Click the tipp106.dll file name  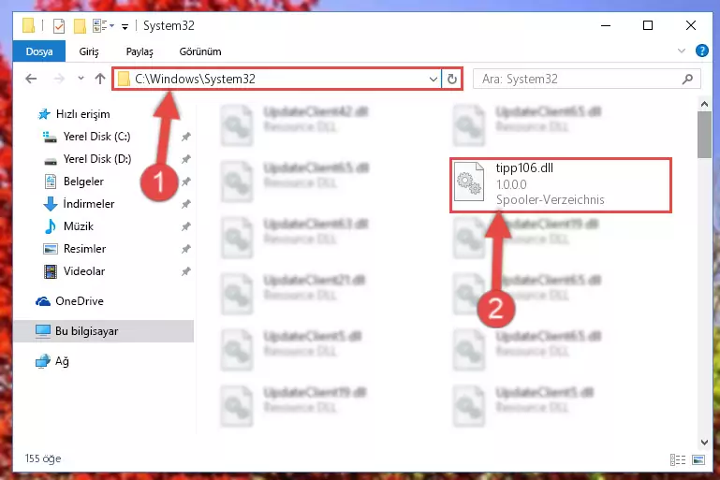[x=524, y=168]
